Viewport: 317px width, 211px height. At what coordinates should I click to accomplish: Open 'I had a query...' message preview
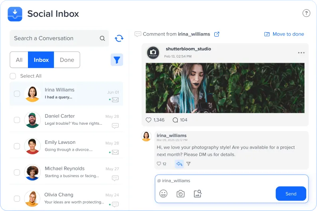coord(58,97)
